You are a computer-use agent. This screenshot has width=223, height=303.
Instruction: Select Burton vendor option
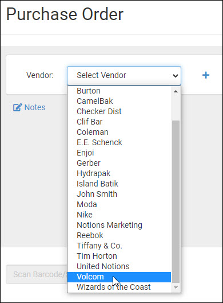(x=119, y=91)
